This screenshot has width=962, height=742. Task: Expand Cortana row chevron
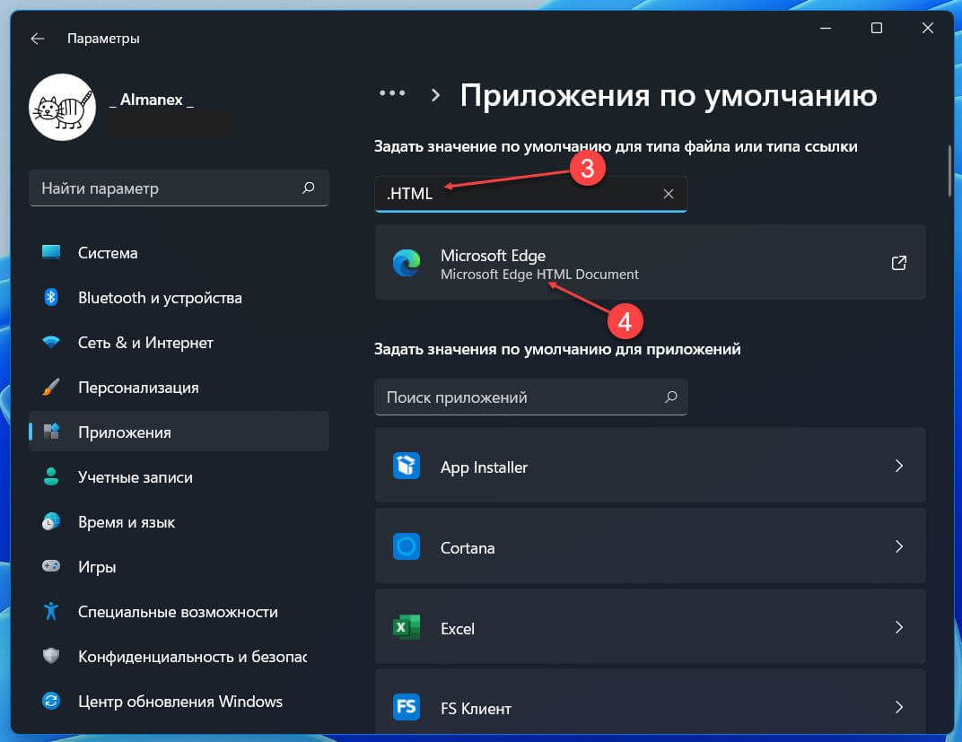pos(899,546)
